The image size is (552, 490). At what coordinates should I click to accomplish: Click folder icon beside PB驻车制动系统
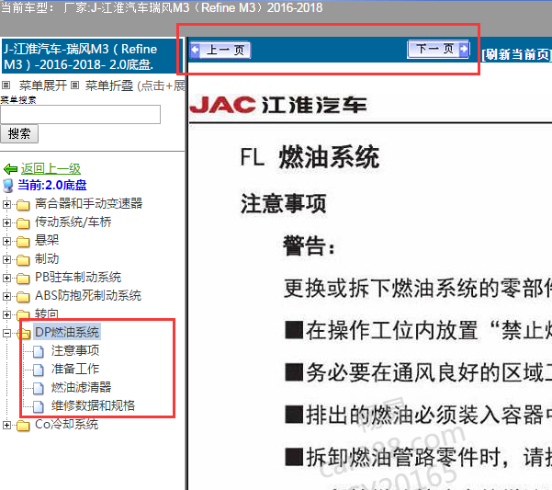[x=23, y=279]
